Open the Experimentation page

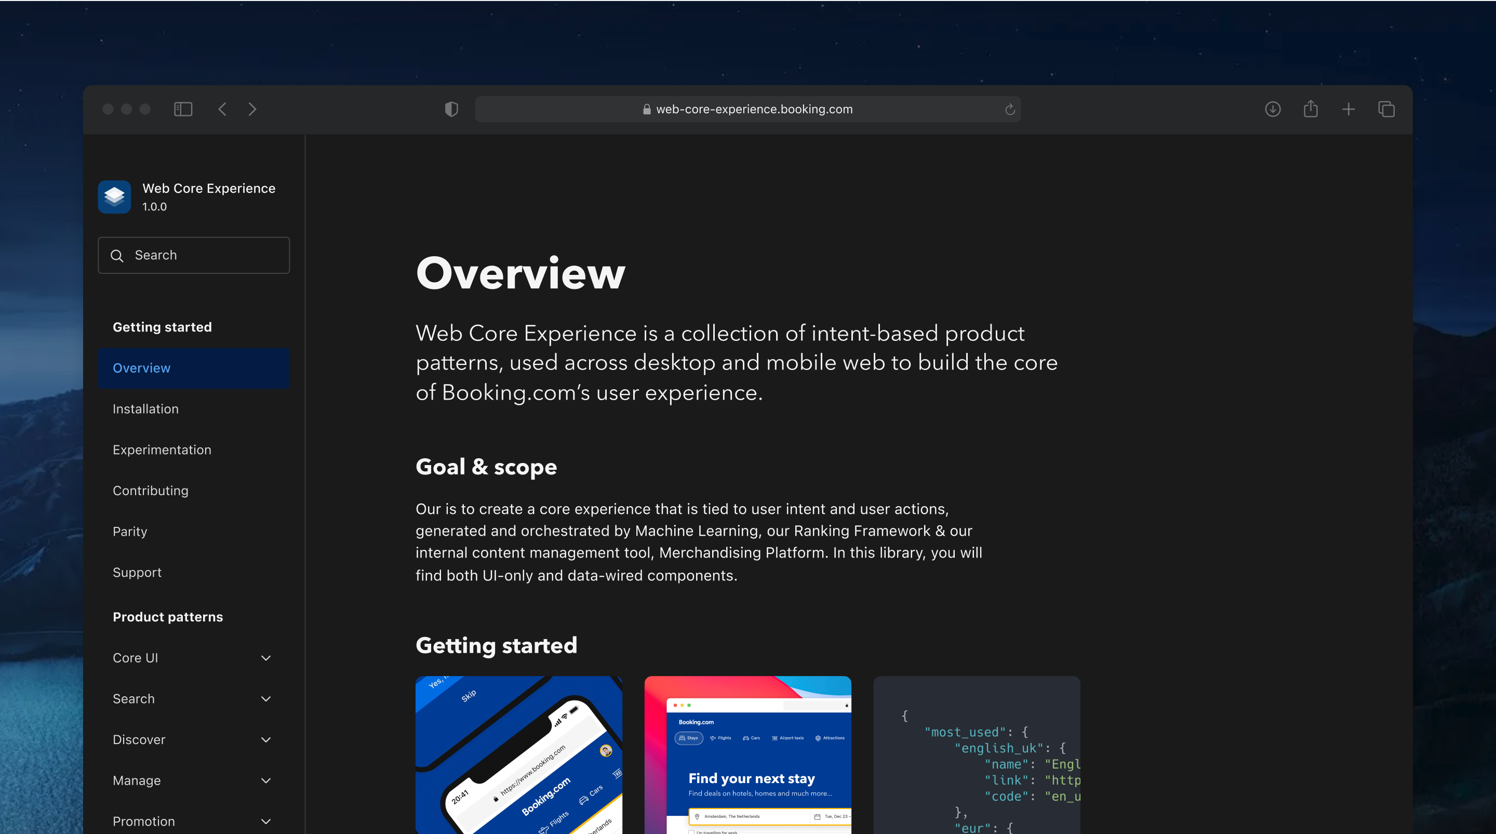[x=162, y=449]
